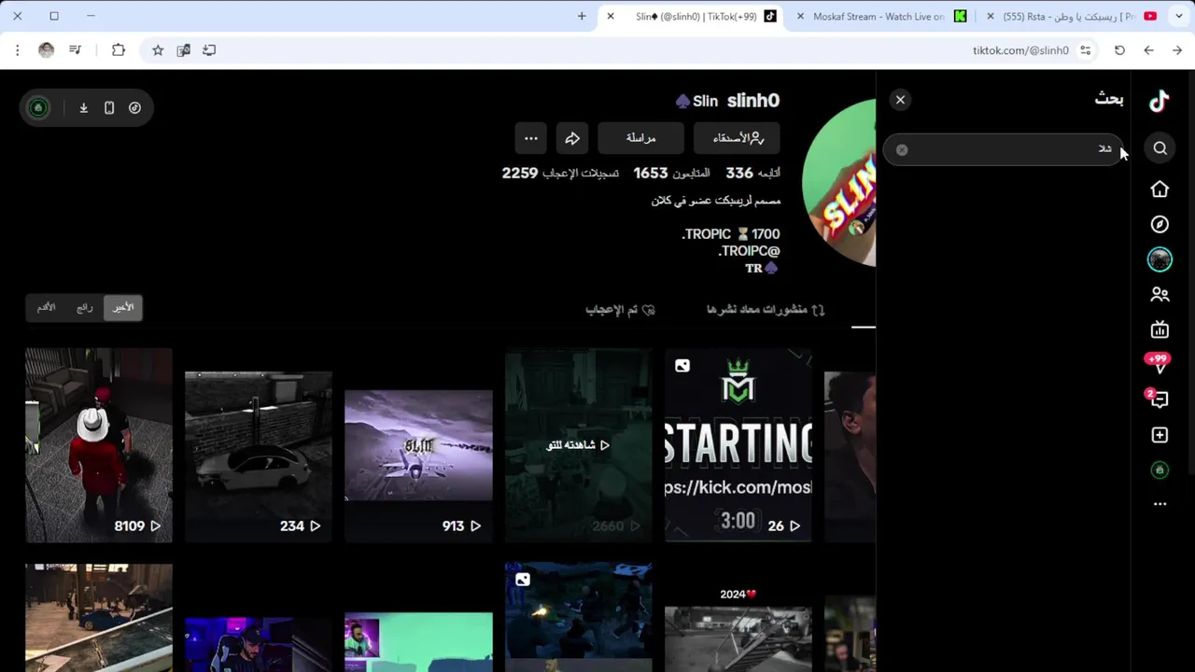This screenshot has width=1195, height=672.
Task: Open the LIVE icon in the sidebar
Action: pos(1160,329)
